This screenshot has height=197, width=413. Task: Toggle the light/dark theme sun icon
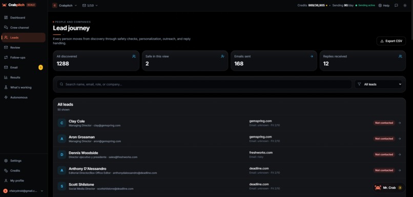[x=405, y=5]
